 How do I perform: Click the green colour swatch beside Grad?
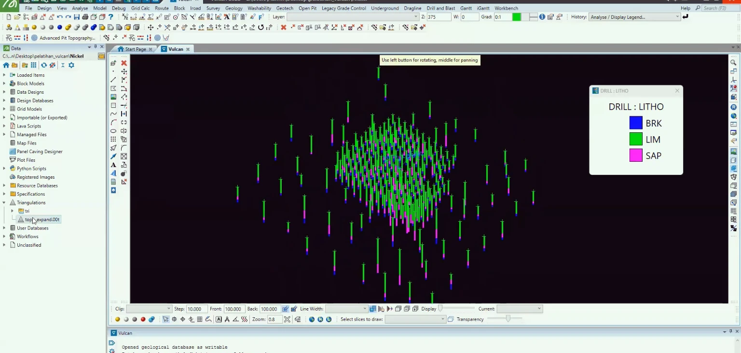pos(517,17)
